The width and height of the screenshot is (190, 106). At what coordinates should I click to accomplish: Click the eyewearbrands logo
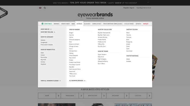coord(95,15)
